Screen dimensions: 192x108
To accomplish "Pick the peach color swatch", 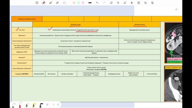I will coord(74,3).
